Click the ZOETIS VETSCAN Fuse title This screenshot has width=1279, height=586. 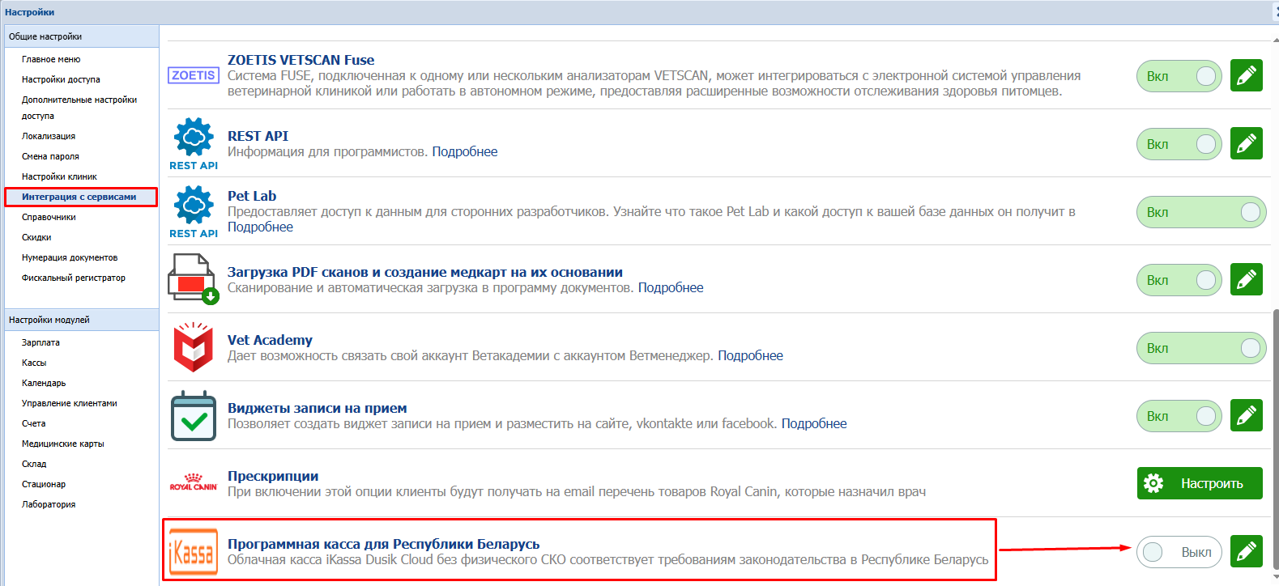coord(301,60)
